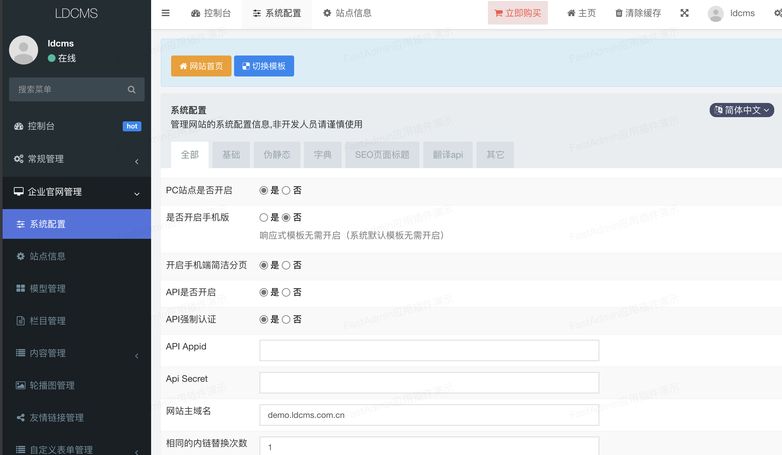
Task: Click the 立即购买 purchase button
Action: [x=518, y=13]
